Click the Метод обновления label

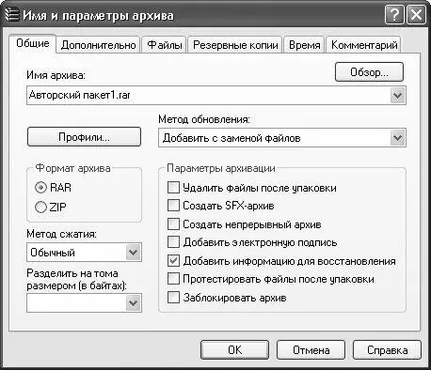(x=204, y=119)
